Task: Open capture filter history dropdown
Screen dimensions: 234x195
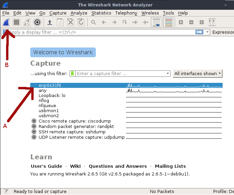Action: (x=168, y=73)
